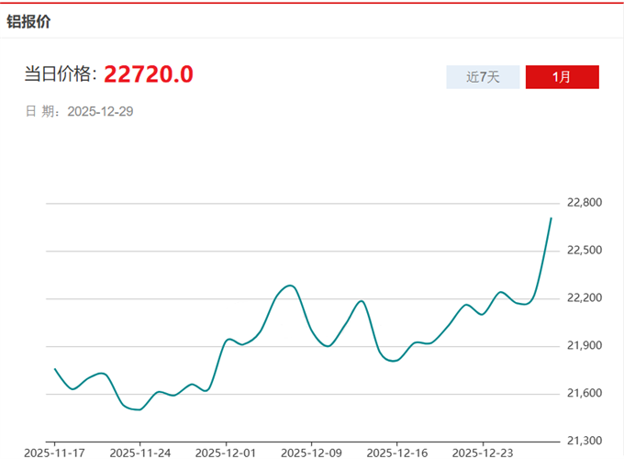Click the date text 2025-12-29
This screenshot has height=459, width=624.
(101, 111)
